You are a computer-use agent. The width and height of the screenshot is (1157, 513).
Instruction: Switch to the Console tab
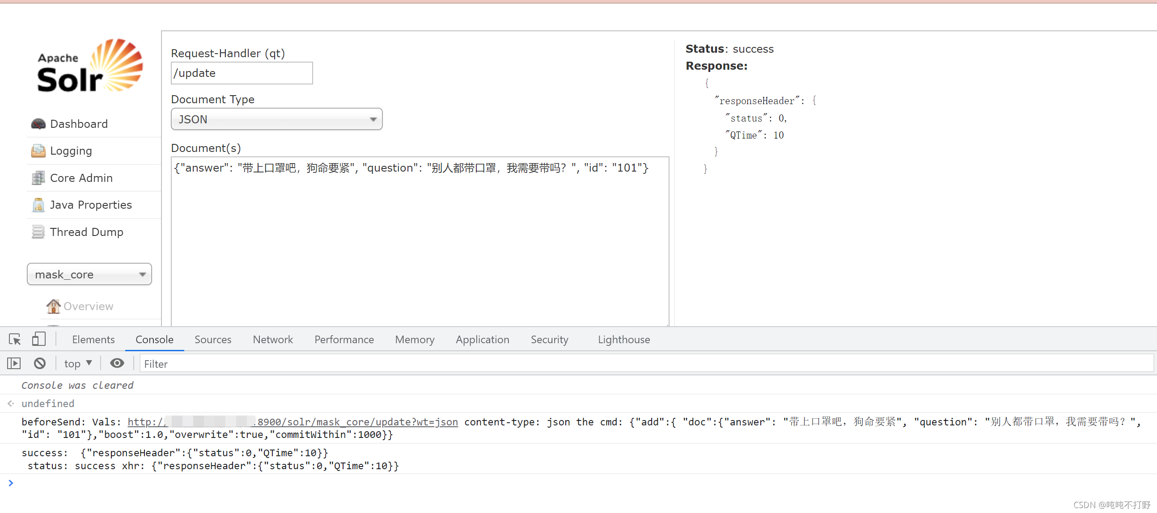(x=154, y=340)
